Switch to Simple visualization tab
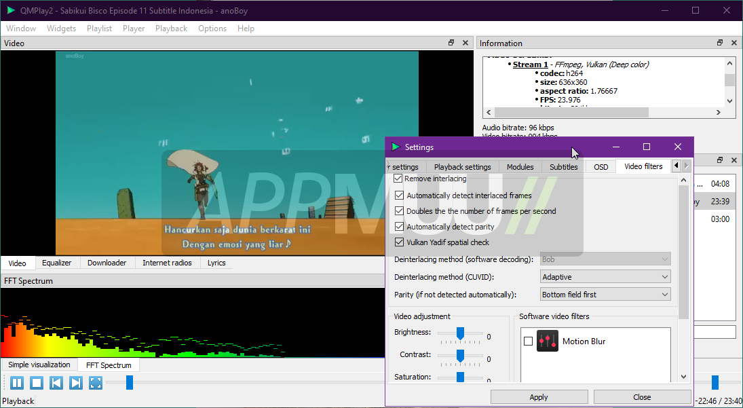Screen dimensions: 743x408 click(x=39, y=365)
